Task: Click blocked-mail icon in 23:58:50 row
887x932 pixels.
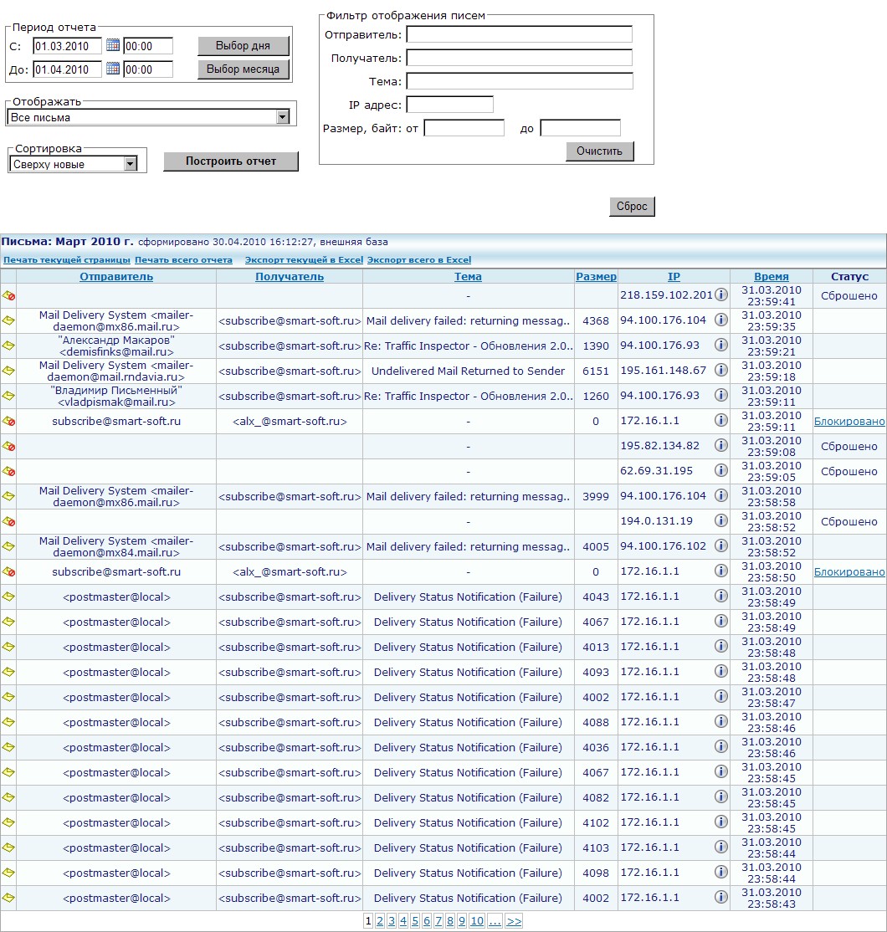Action: 8,571
